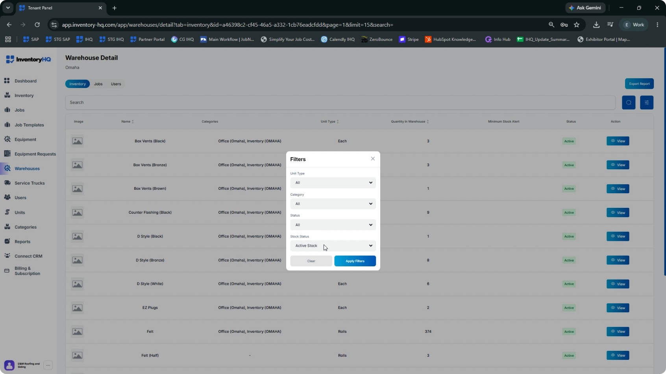This screenshot has width=666, height=374.
Task: Click the blue search icon button
Action: (629, 103)
